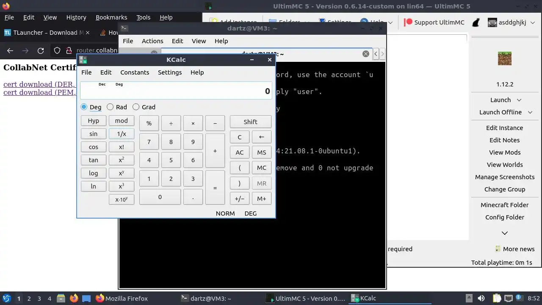The height and width of the screenshot is (305, 542).
Task: Click the x·10^y exponent button in KCalc
Action: 122,200
